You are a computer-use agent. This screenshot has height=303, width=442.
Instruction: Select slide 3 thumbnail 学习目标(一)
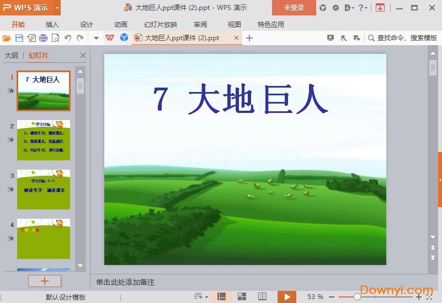pos(44,190)
